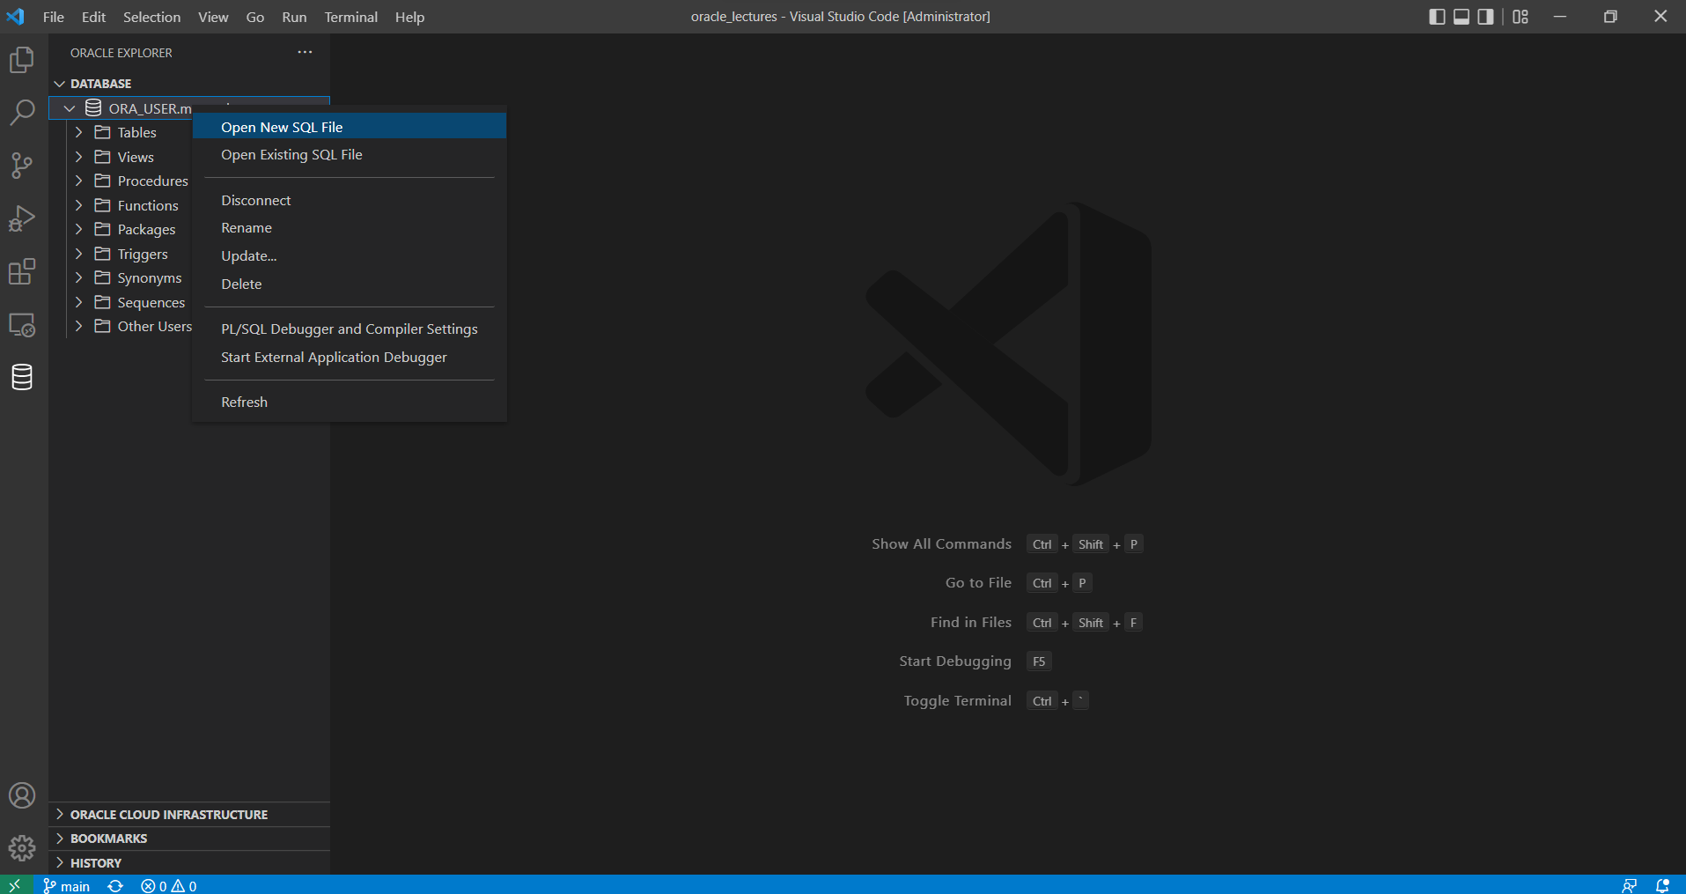Open the Explorer view in activity bar
This screenshot has height=894, width=1686.
22,60
